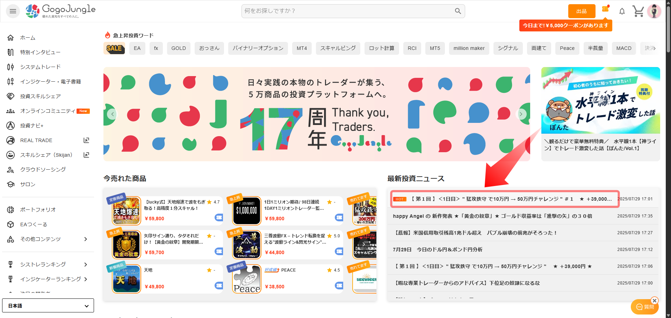Click coupon icon on 三尊波動FX ¥44,800 item

pyautogui.click(x=339, y=251)
